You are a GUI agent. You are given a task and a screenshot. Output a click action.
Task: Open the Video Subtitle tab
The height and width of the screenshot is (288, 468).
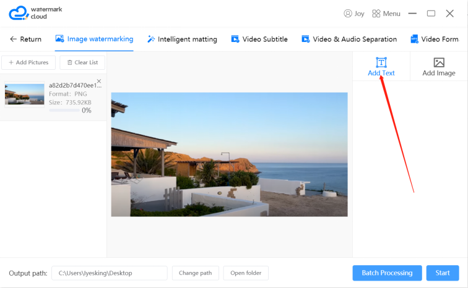coord(259,39)
